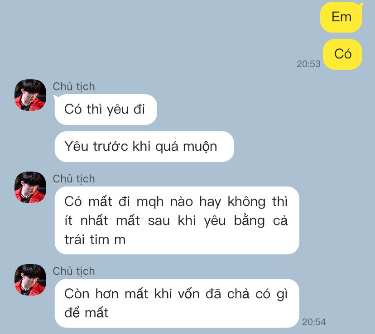Click the words 'để mất' in last bubble
The width and height of the screenshot is (375, 334).
click(x=87, y=312)
